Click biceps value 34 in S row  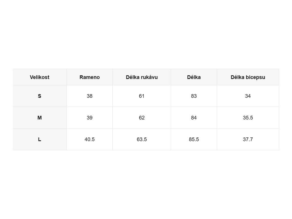coord(248,96)
